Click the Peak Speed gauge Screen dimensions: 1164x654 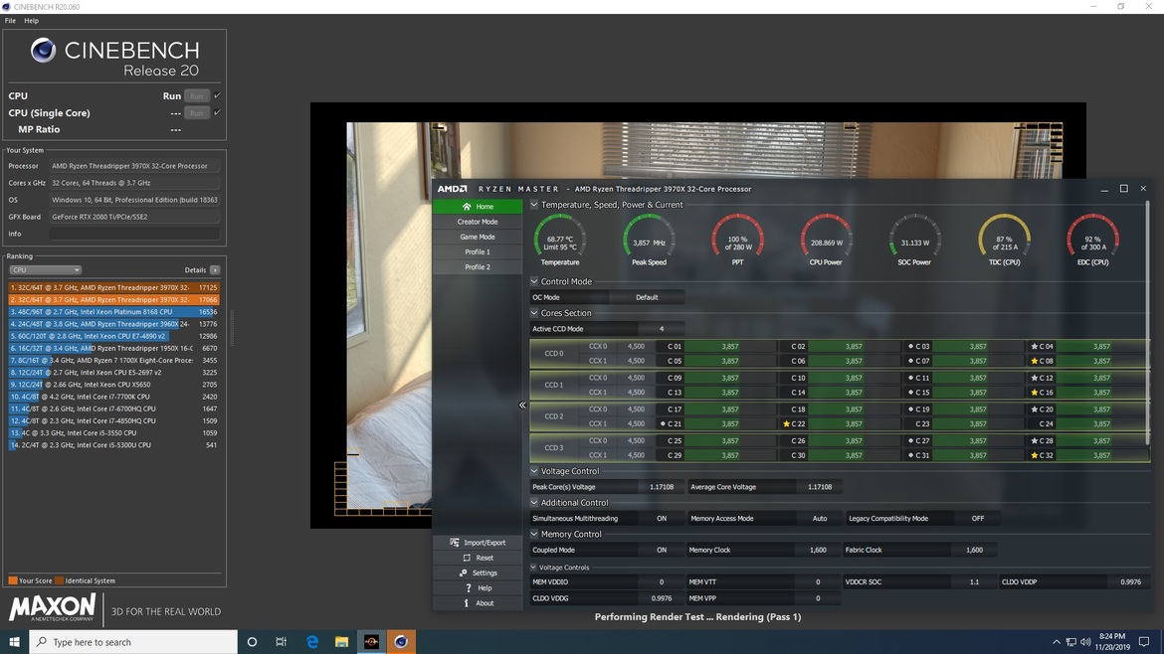click(x=649, y=240)
